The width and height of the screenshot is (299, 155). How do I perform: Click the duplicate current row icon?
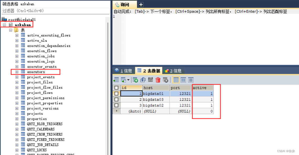143,80
